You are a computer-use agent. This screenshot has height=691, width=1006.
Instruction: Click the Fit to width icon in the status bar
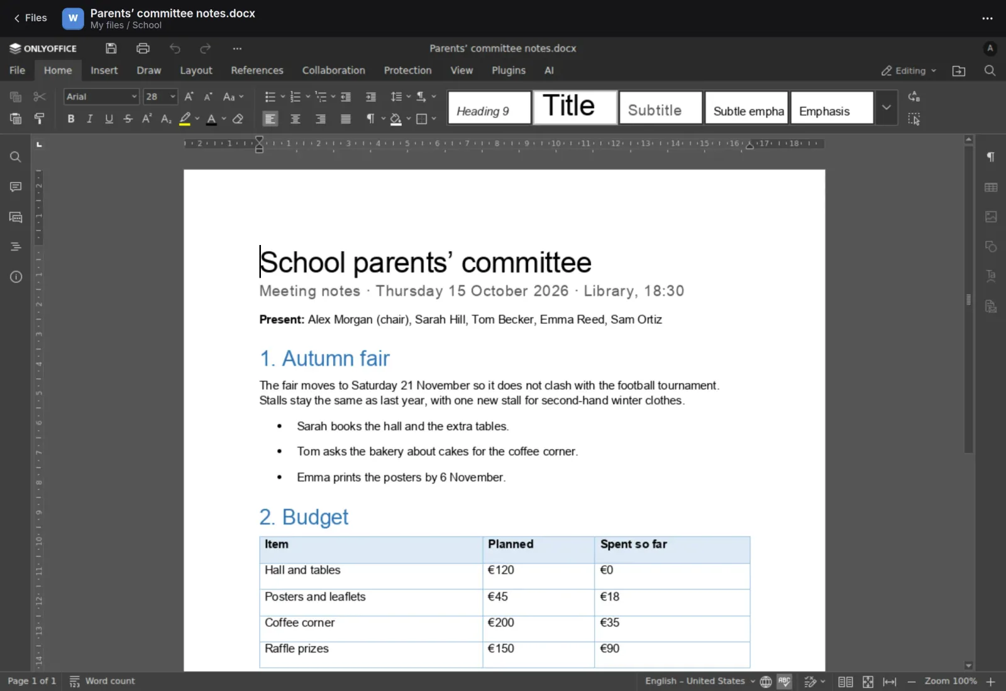(890, 682)
